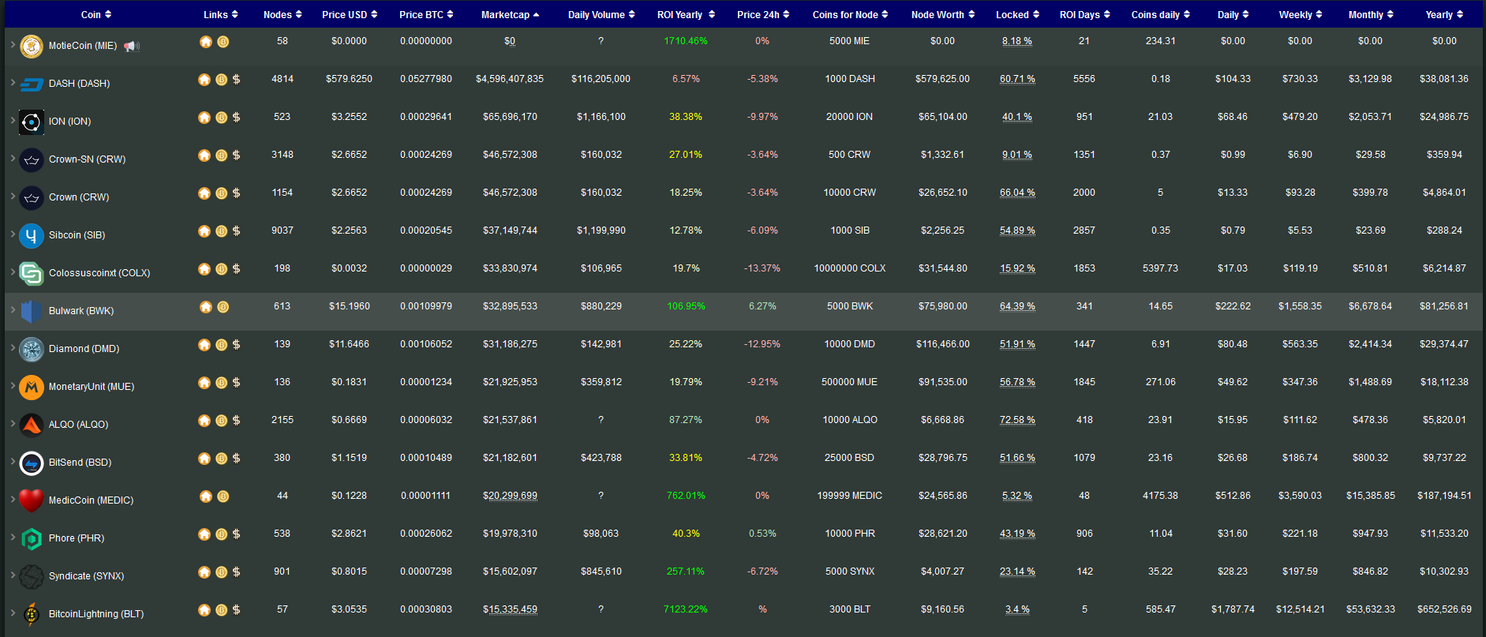Click the Sibcoin logo
The image size is (1486, 637).
(32, 235)
